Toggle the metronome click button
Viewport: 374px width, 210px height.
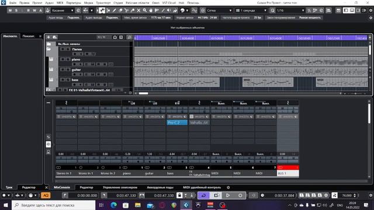tap(334, 195)
